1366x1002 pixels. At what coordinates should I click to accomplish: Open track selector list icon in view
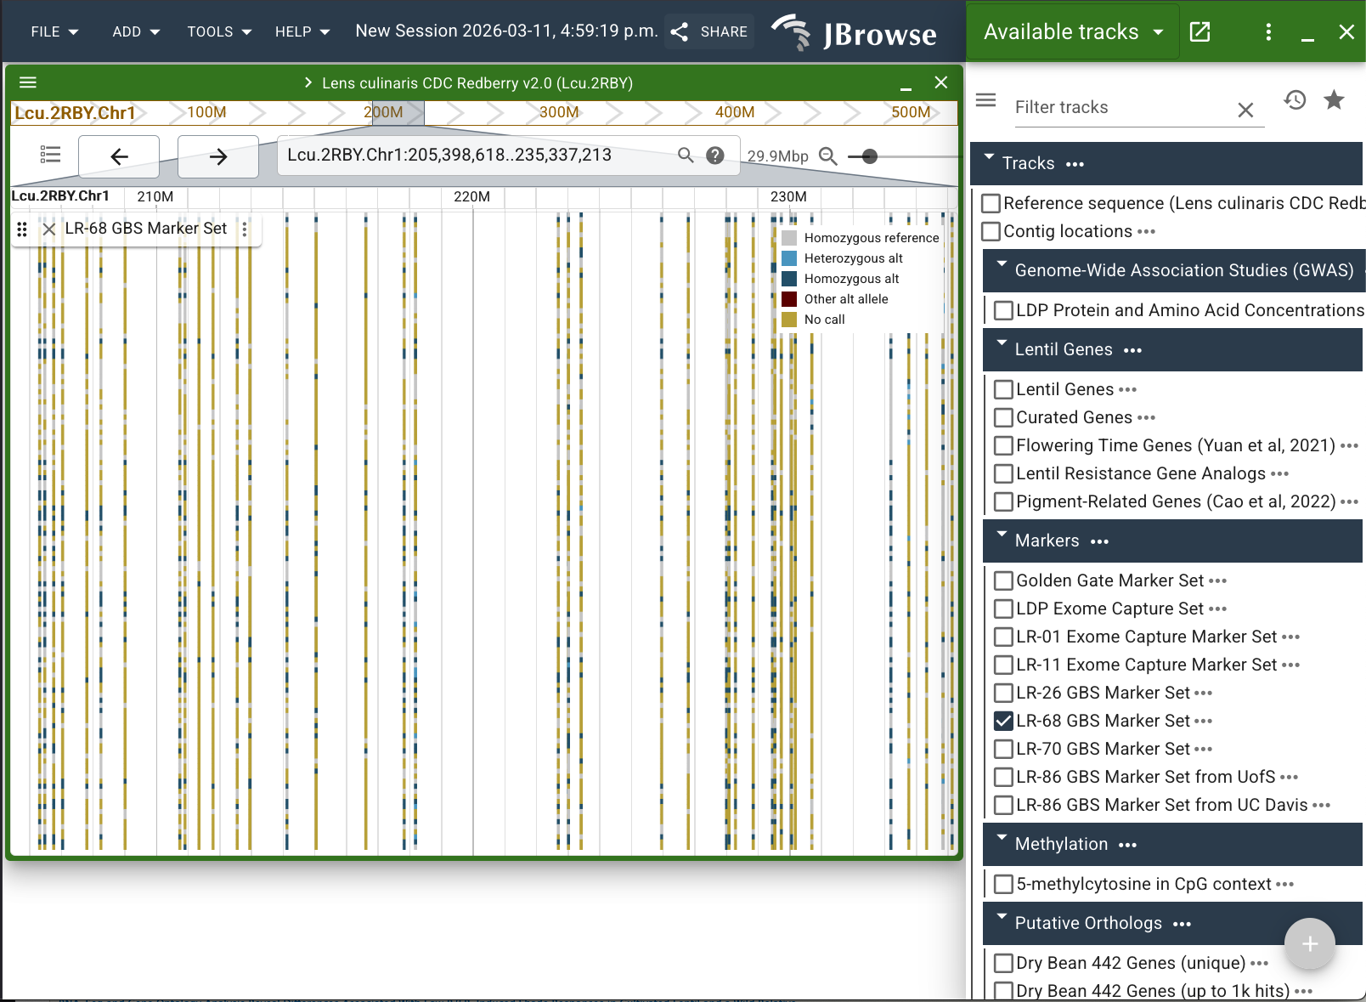pyautogui.click(x=50, y=155)
